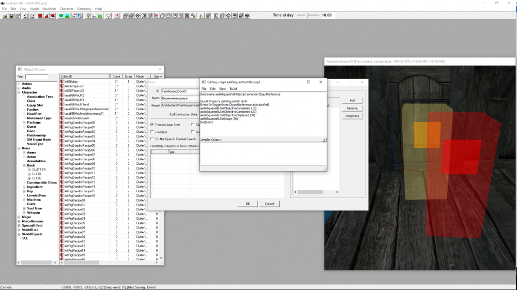This screenshot has width=517, height=290.
Task: Open the landscape editing toolbar icon
Action: tap(67, 16)
